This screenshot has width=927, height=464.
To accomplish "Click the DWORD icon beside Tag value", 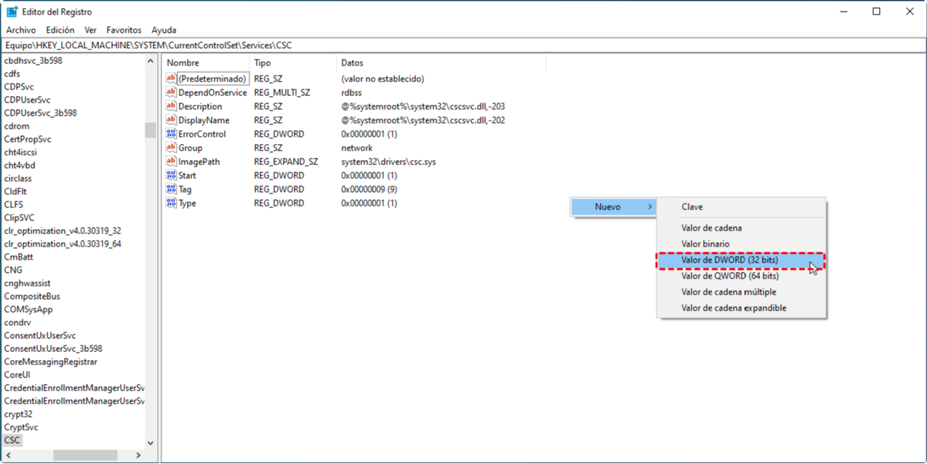I will click(x=172, y=189).
